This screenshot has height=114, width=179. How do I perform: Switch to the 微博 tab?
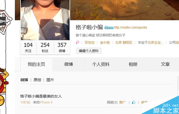pos(69,64)
